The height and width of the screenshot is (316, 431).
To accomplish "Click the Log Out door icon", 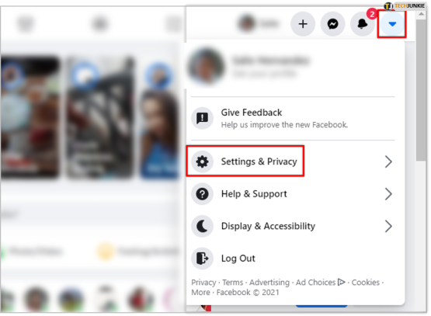I will (203, 259).
